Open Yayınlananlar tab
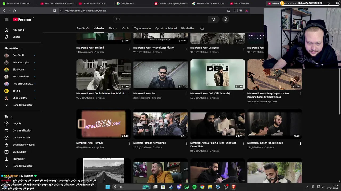This screenshot has height=191, width=341. [x=143, y=28]
